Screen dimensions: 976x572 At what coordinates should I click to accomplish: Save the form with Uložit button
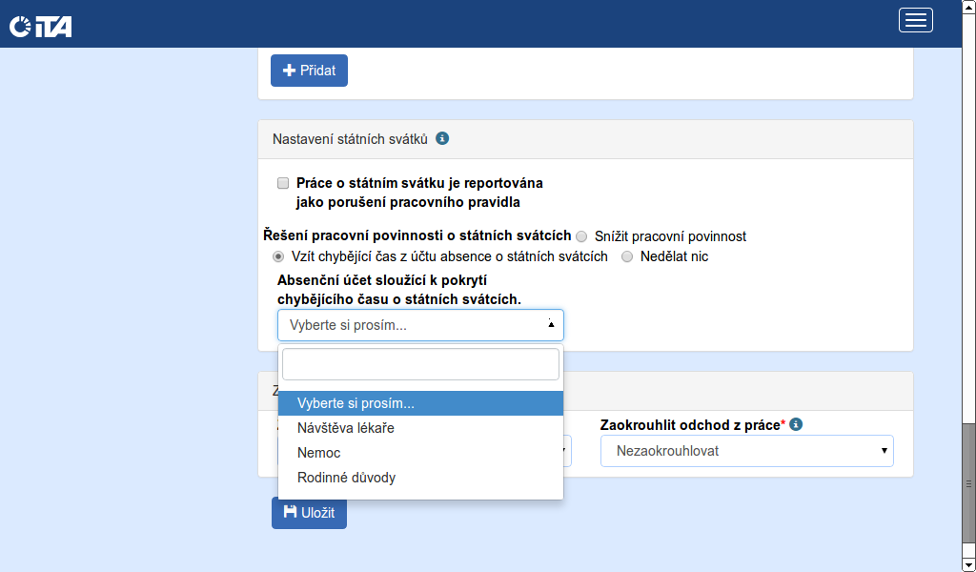pyautogui.click(x=309, y=512)
